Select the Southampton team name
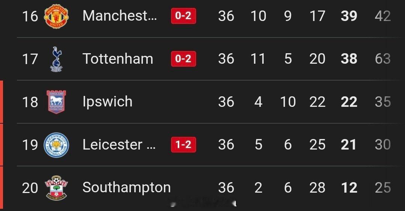Screen dimensions: 405x211 tap(127, 187)
